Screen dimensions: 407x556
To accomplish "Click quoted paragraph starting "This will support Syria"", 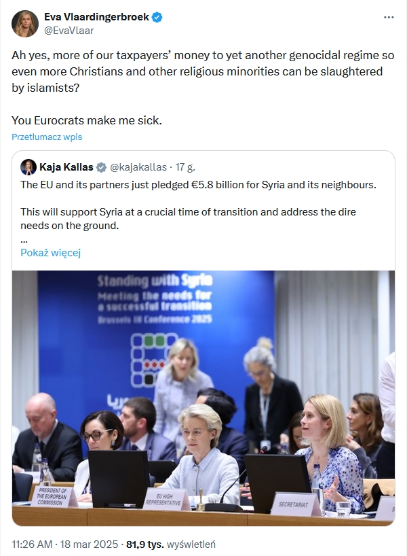I will [x=188, y=218].
